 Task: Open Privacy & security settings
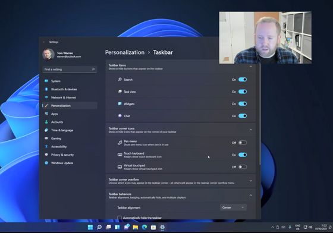pos(70,155)
